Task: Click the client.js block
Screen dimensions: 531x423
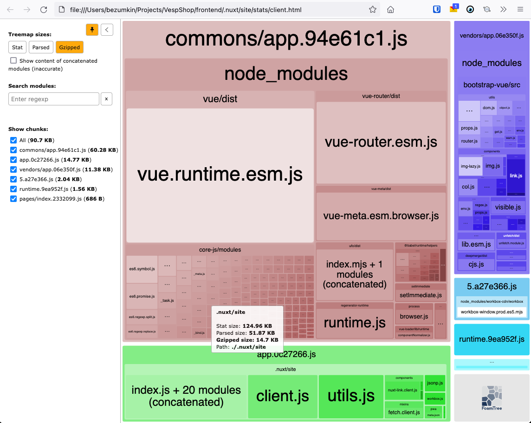Action: coord(282,396)
